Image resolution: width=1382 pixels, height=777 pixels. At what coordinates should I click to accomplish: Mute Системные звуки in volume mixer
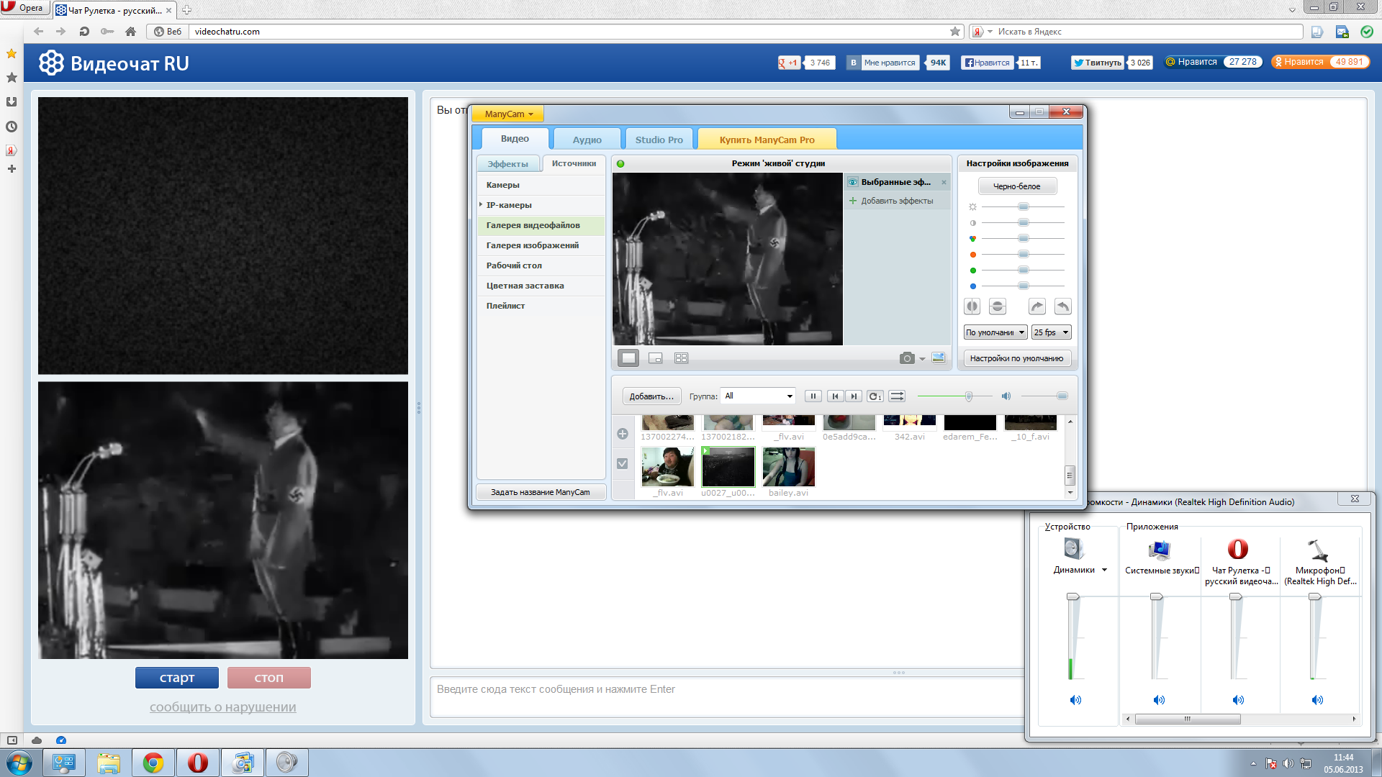[x=1159, y=700]
